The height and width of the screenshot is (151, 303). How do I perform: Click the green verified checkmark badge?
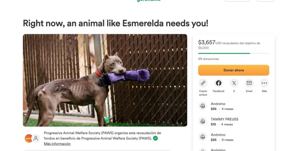pos(156,138)
